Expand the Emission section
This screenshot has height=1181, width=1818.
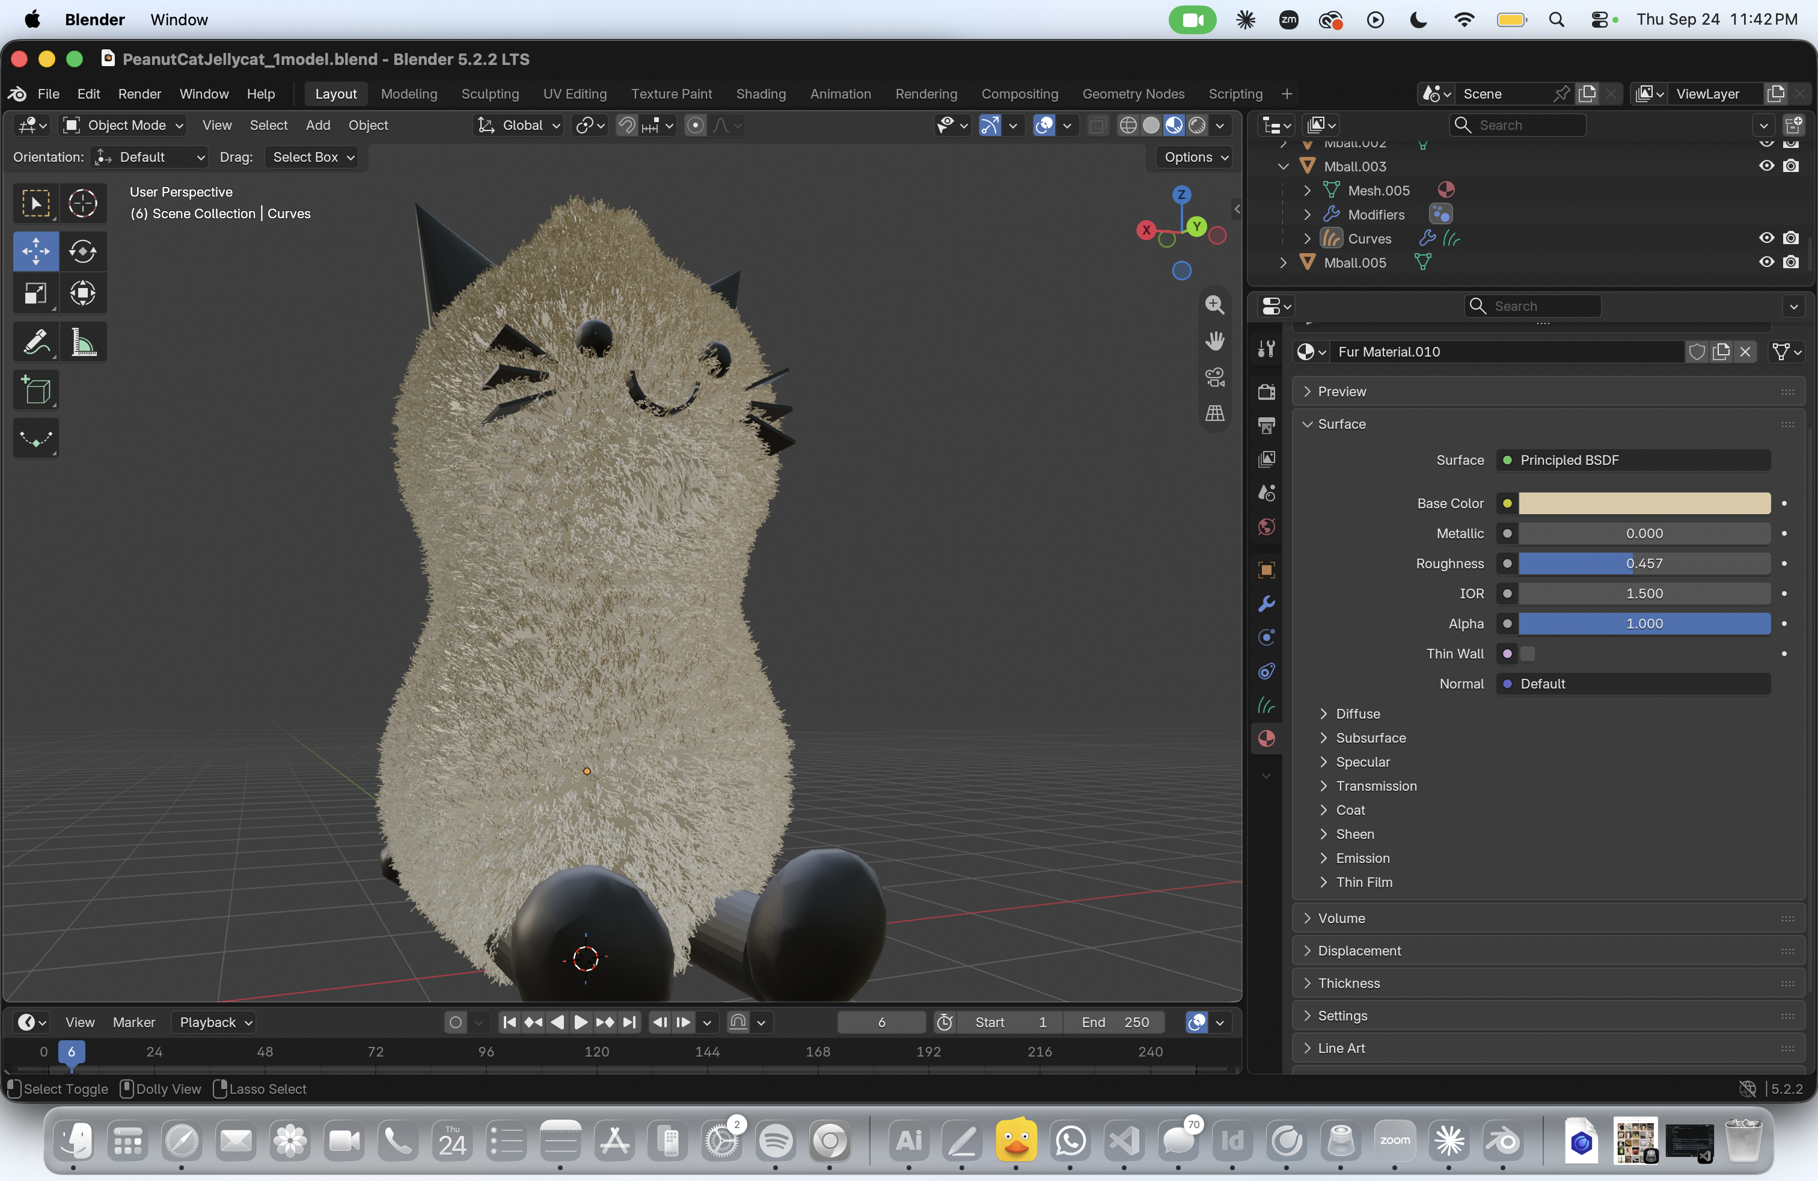coord(1363,859)
